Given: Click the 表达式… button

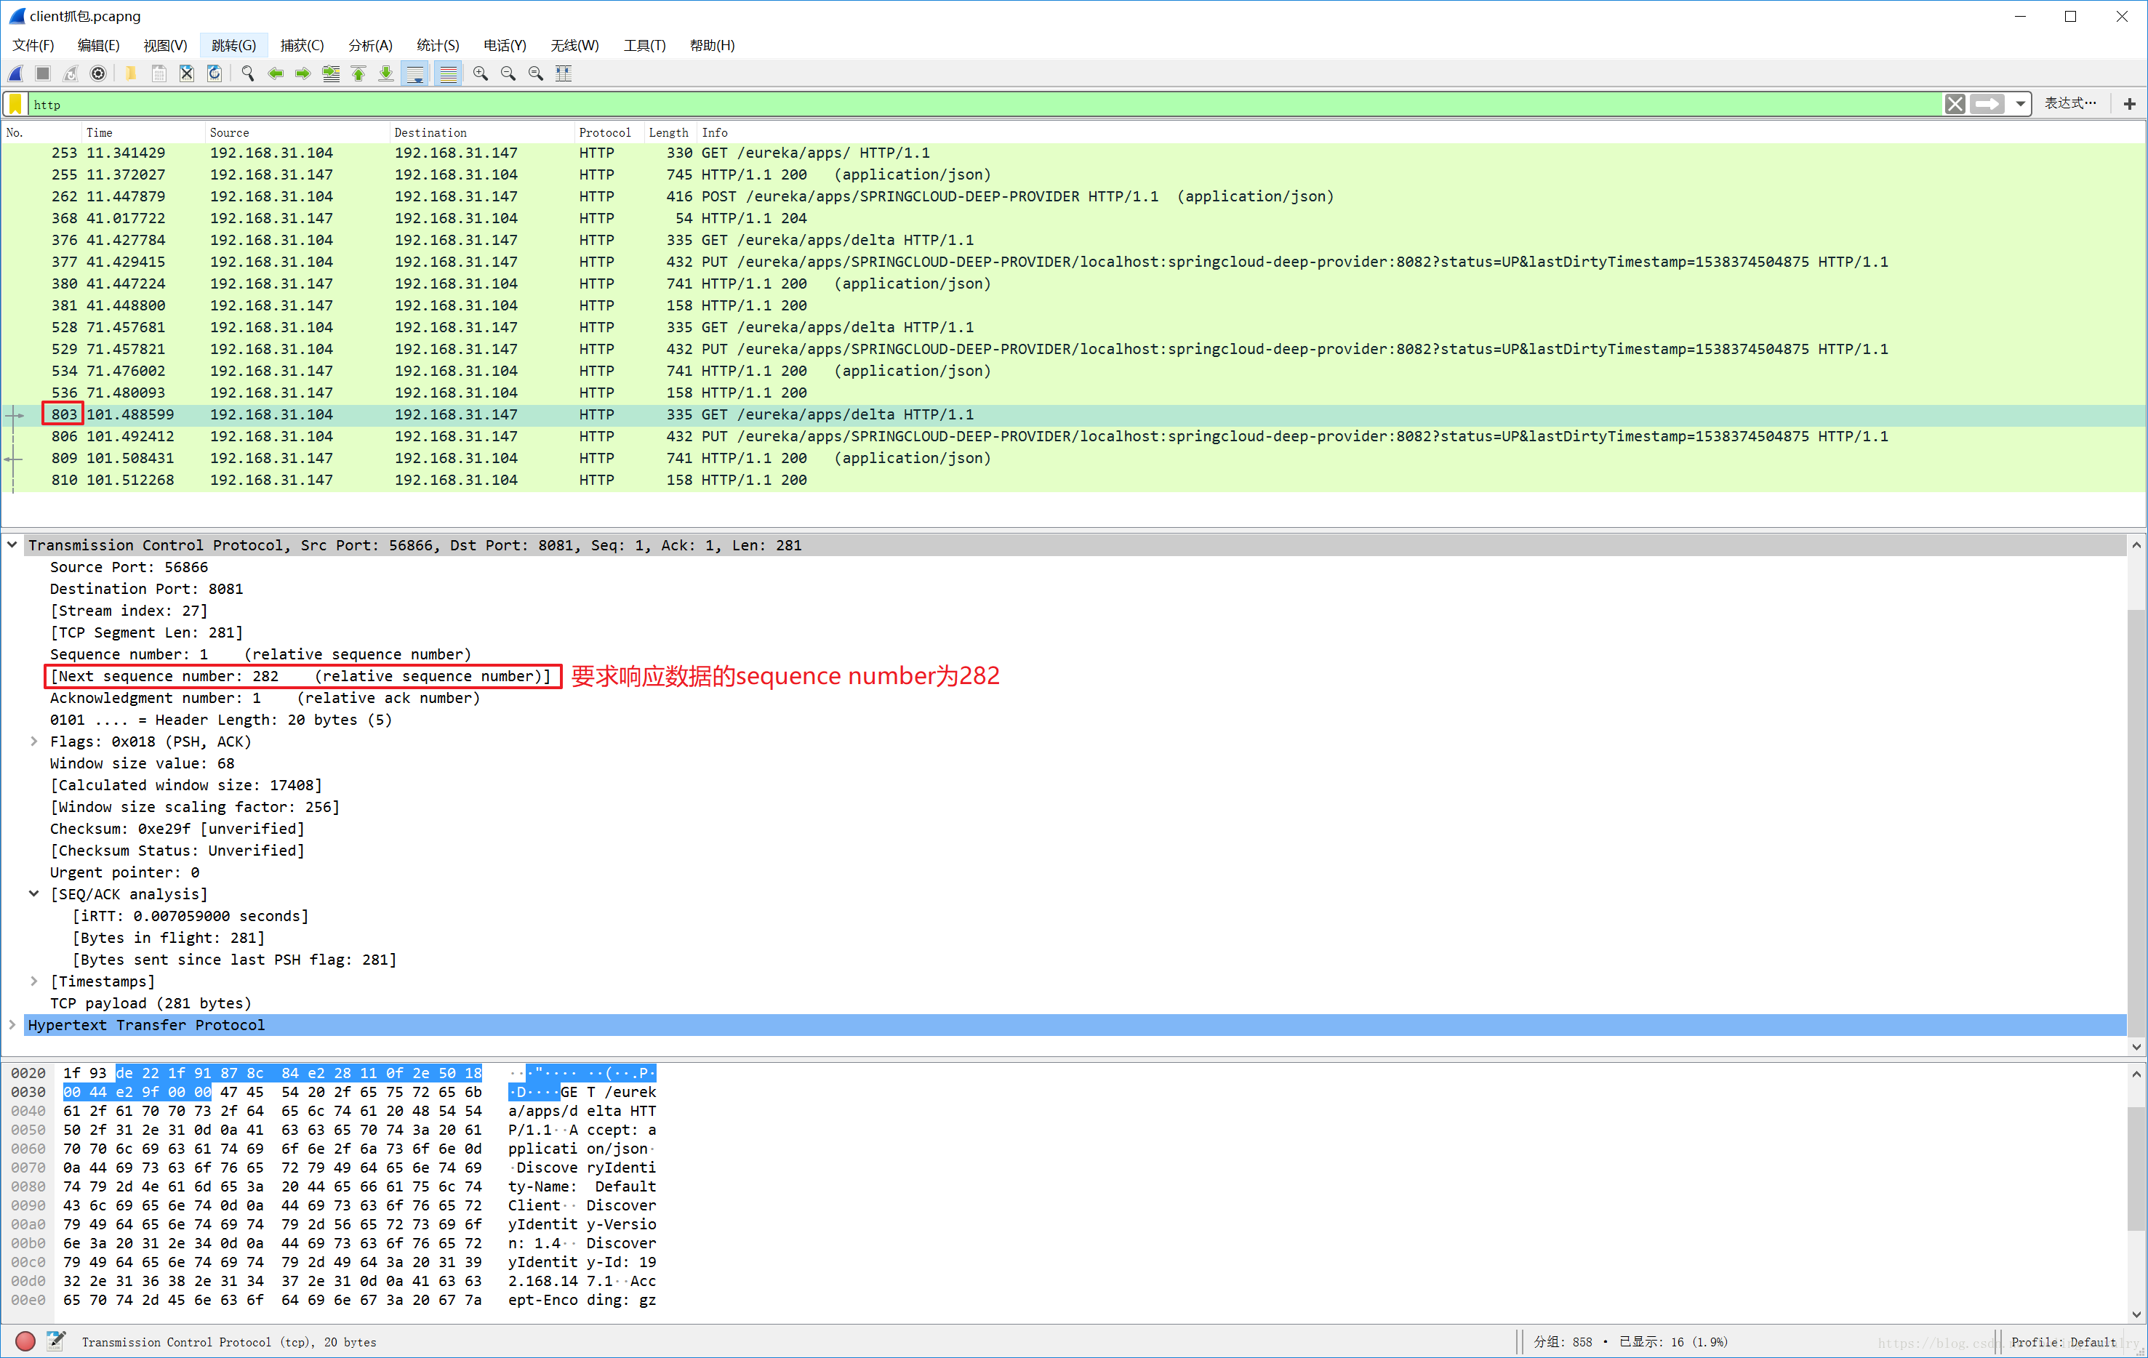Looking at the screenshot, I should point(2069,103).
